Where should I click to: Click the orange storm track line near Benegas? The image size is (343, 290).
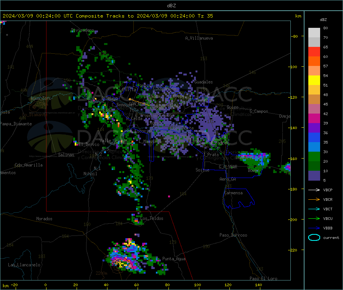pos(139,103)
